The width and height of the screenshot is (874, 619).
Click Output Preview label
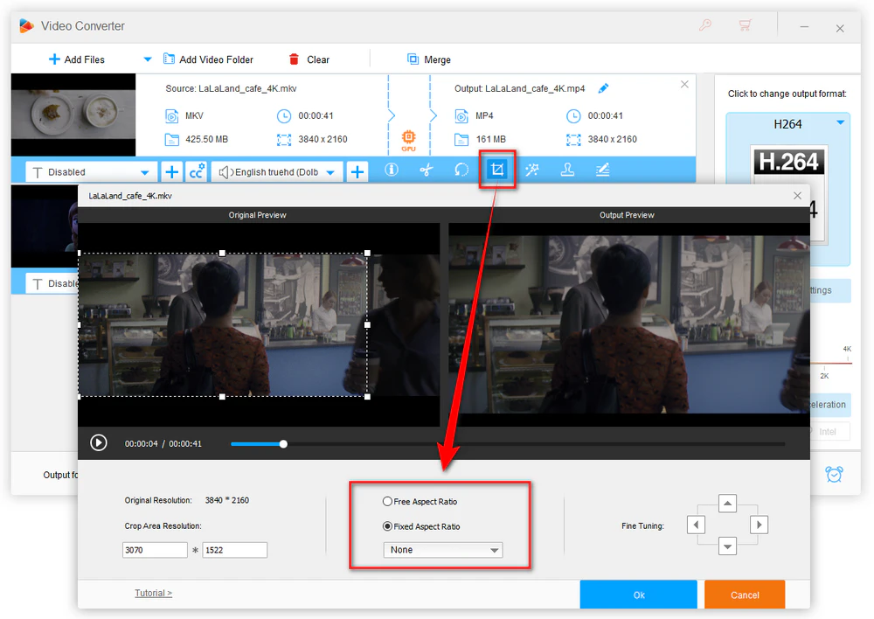click(627, 215)
